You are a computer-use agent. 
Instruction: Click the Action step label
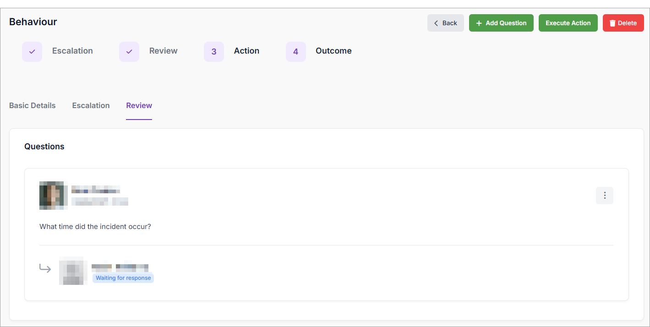[x=246, y=51]
